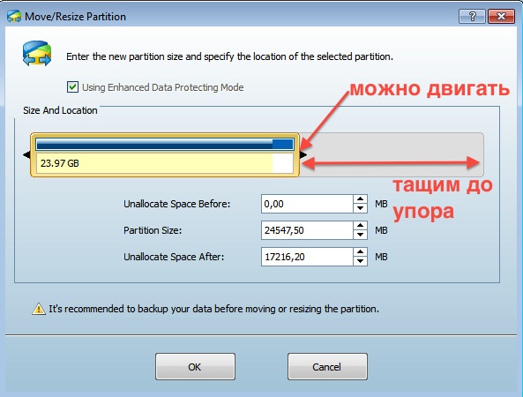
Task: Increase Unallocate Space Before value
Action: point(360,199)
